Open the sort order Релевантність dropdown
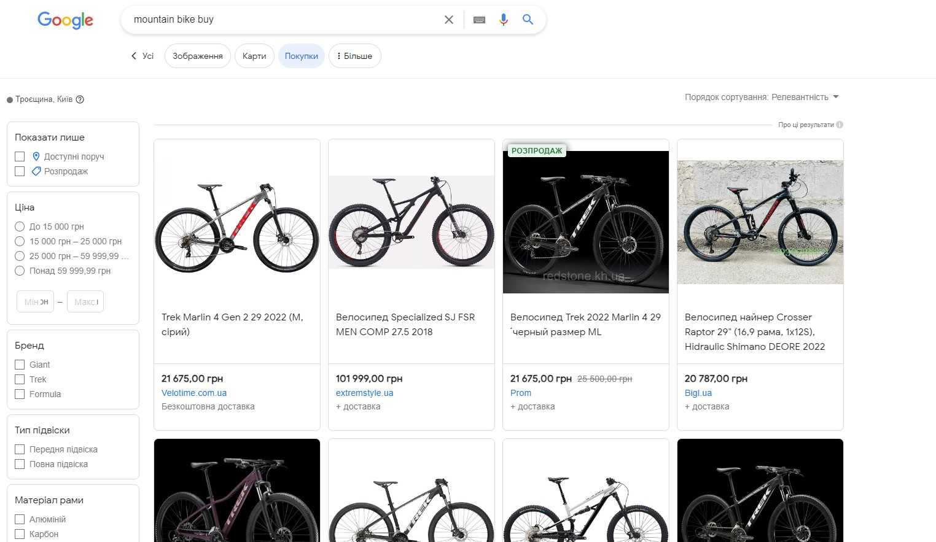This screenshot has height=542, width=936. click(762, 97)
